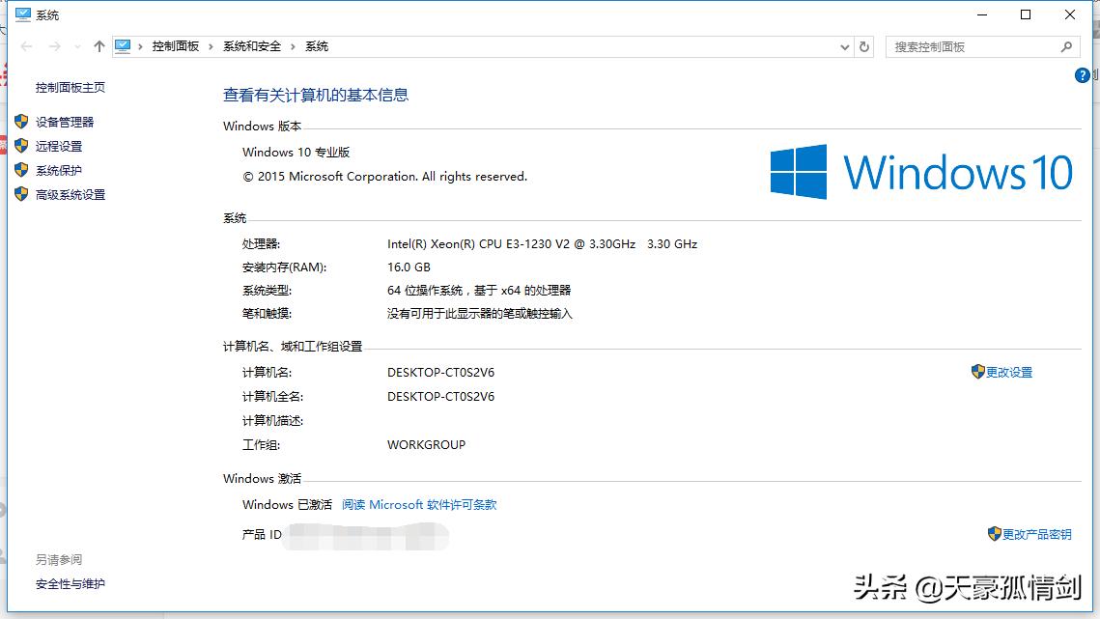Click the Control Panel icon in address bar
The image size is (1100, 619).
[x=123, y=44]
